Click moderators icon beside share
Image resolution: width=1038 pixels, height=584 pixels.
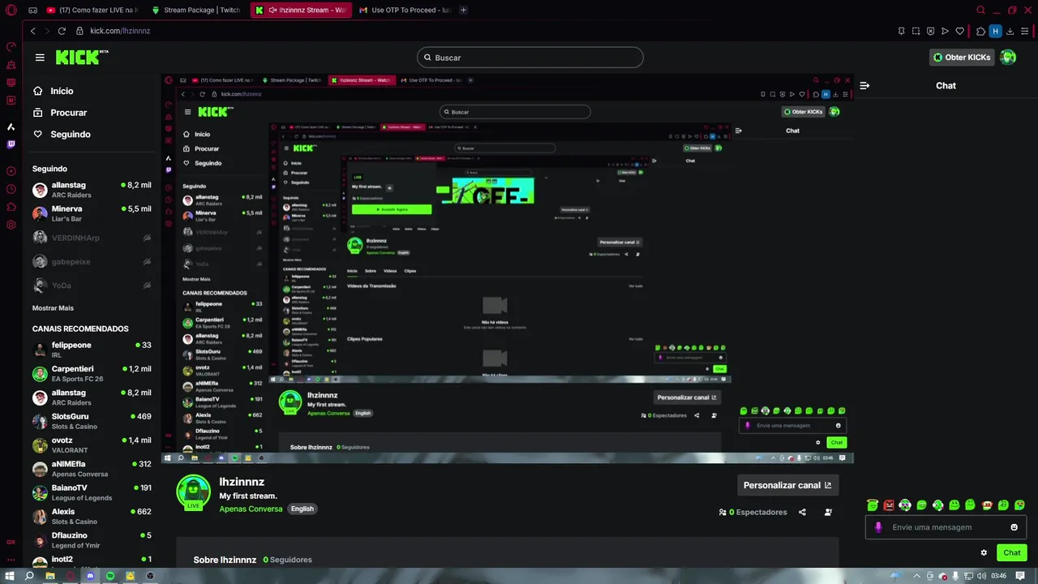pos(828,512)
